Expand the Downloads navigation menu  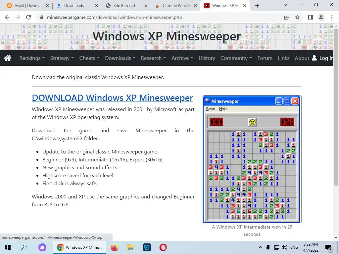120,58
